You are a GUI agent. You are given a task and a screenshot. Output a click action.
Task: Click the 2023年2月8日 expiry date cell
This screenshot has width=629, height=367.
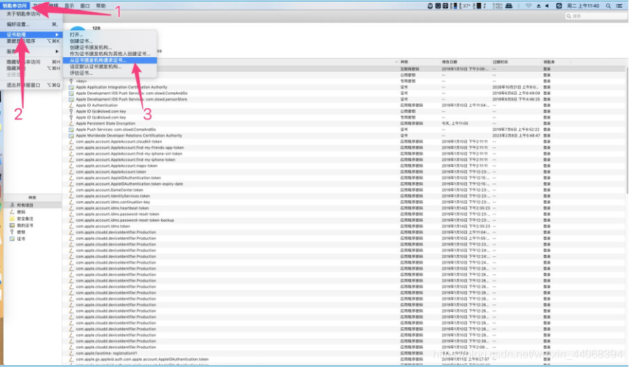(517, 135)
